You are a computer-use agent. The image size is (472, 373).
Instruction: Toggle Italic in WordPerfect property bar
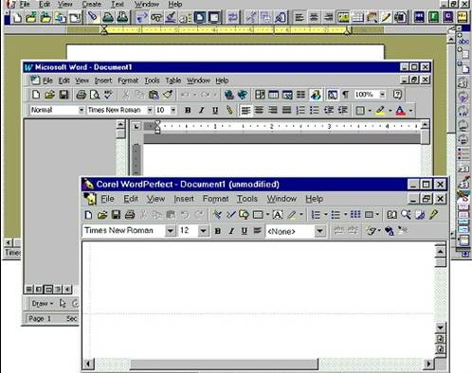(x=231, y=231)
